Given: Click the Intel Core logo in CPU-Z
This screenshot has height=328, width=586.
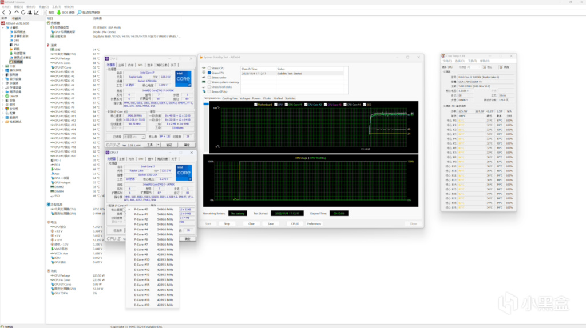Looking at the screenshot, I should [x=183, y=79].
